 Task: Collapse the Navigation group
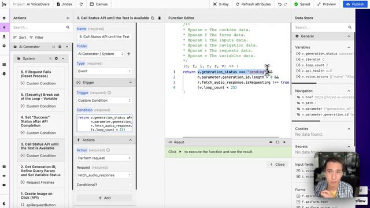coord(349,91)
